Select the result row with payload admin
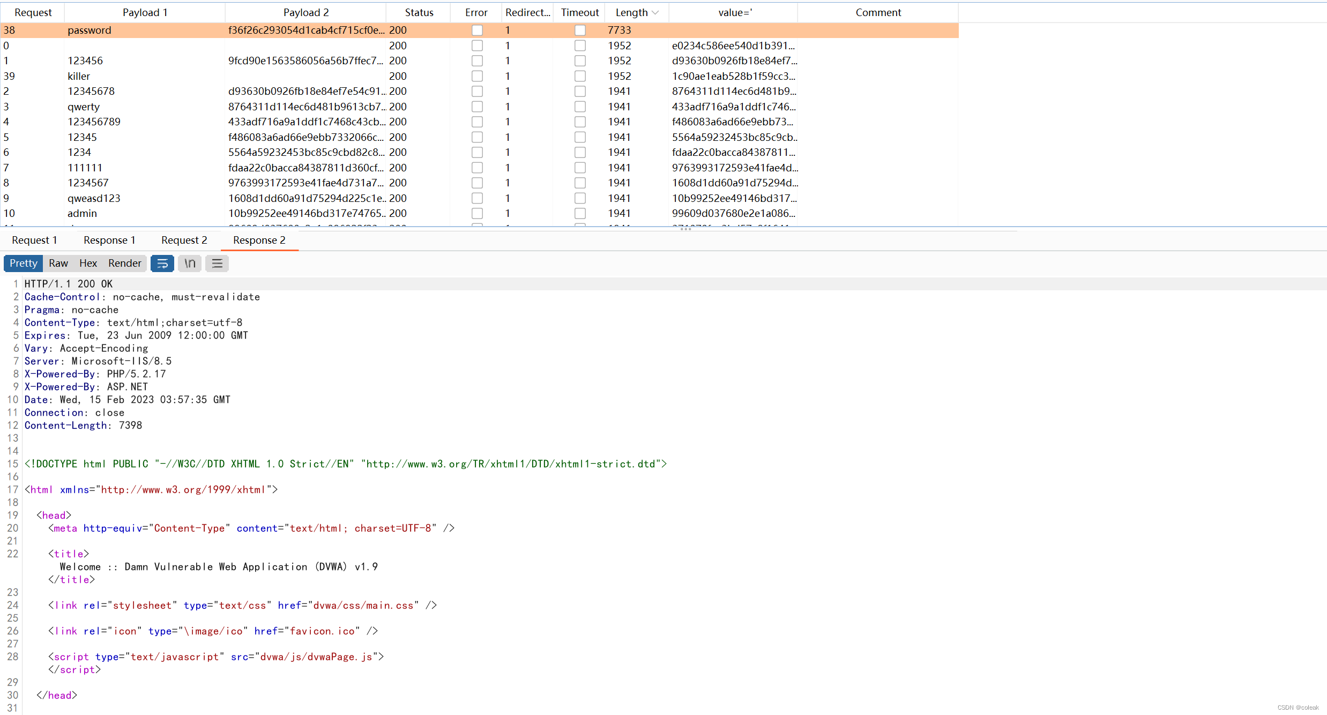 82,214
